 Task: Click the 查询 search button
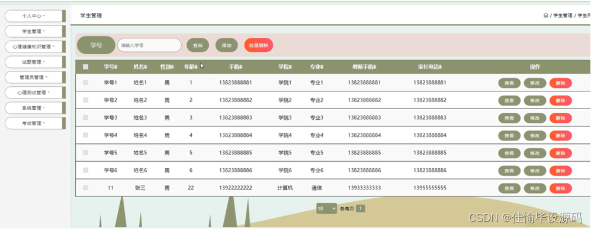(198, 45)
